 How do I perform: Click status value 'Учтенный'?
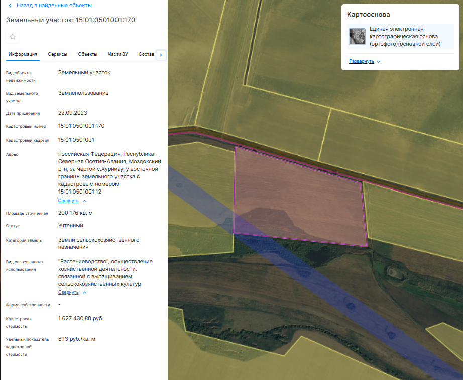[x=71, y=225]
